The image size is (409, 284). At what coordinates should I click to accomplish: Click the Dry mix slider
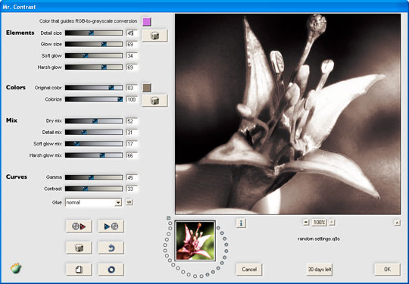(94, 121)
